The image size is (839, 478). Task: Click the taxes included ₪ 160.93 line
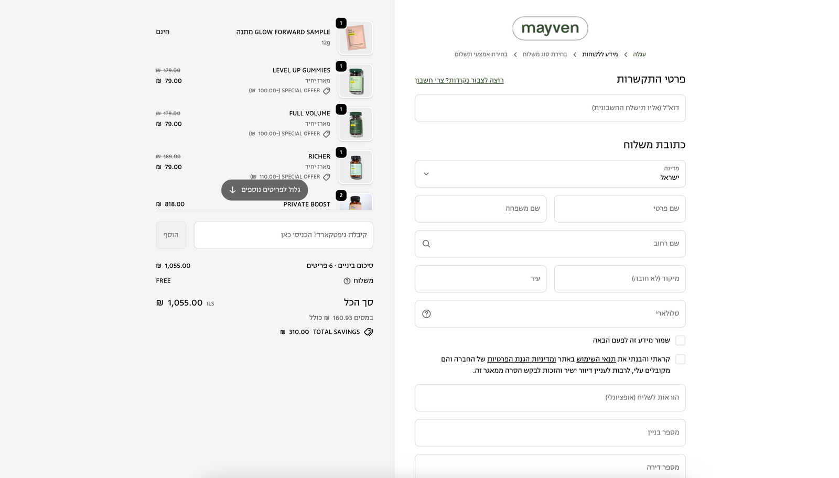(341, 318)
